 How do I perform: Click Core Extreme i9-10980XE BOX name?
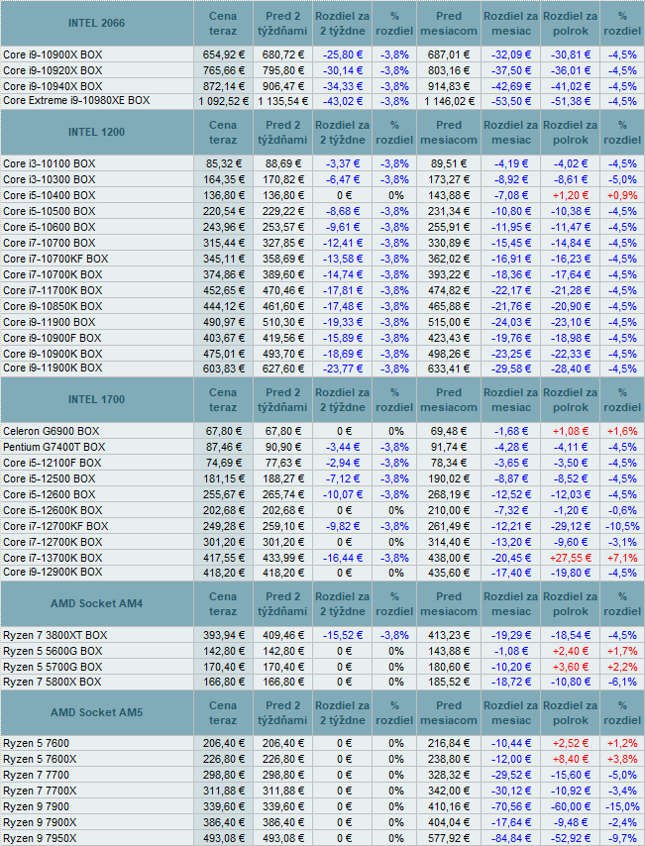coord(76,100)
